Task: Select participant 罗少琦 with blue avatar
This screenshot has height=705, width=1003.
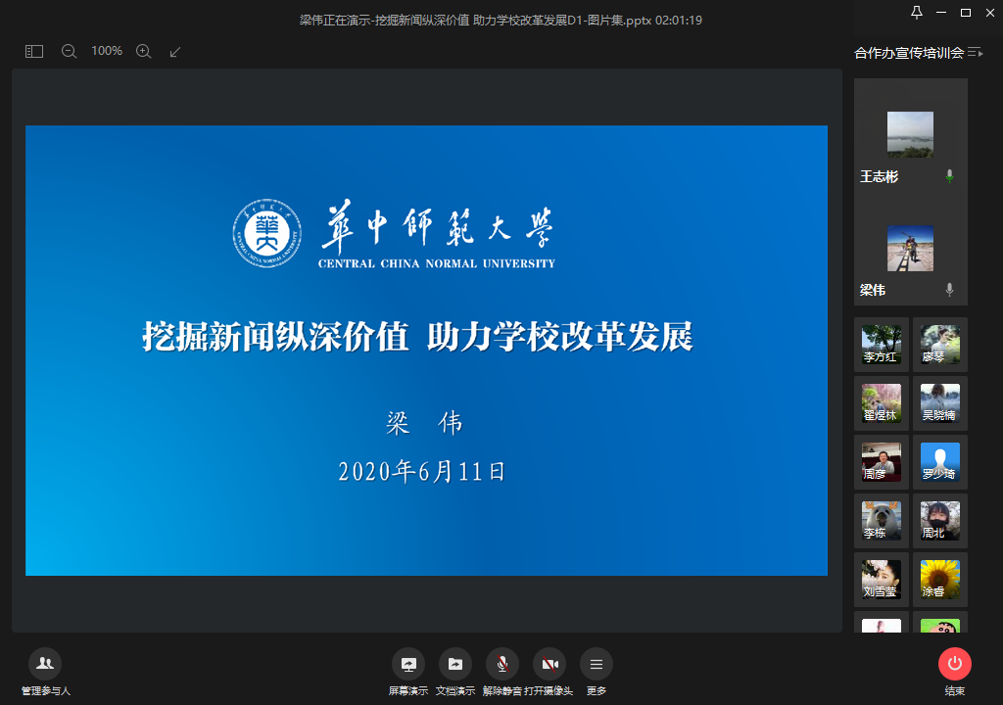Action: click(x=939, y=462)
